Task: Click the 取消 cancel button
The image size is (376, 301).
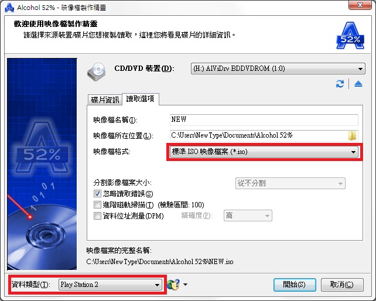Action: click(342, 285)
